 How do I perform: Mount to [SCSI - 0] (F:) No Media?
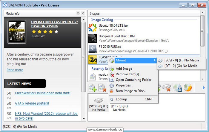[181, 61]
